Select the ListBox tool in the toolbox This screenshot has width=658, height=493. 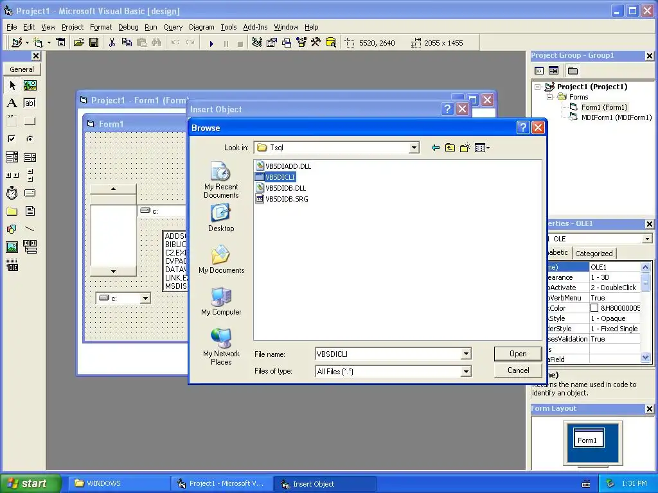point(30,157)
